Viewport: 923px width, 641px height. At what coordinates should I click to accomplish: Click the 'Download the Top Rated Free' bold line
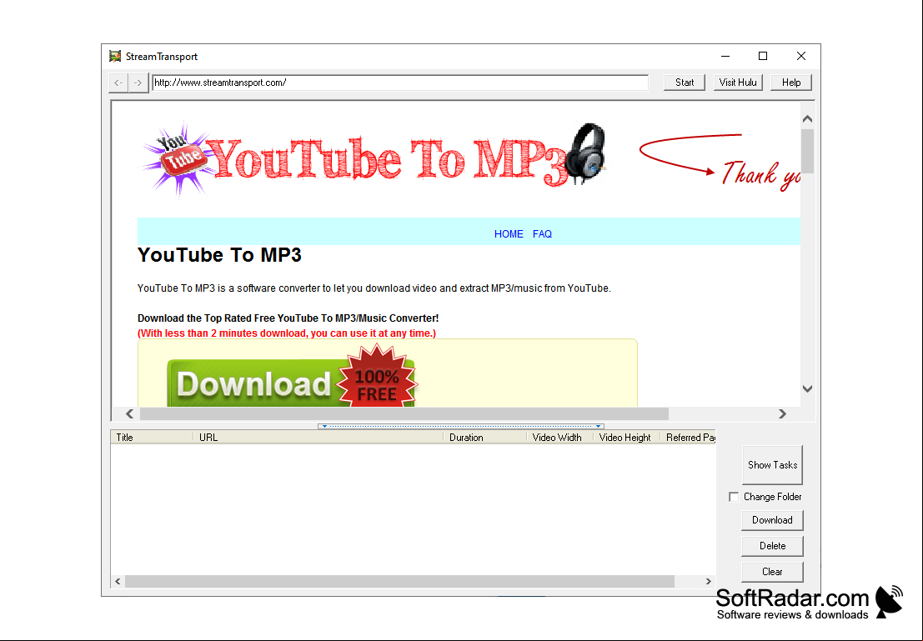(x=288, y=318)
